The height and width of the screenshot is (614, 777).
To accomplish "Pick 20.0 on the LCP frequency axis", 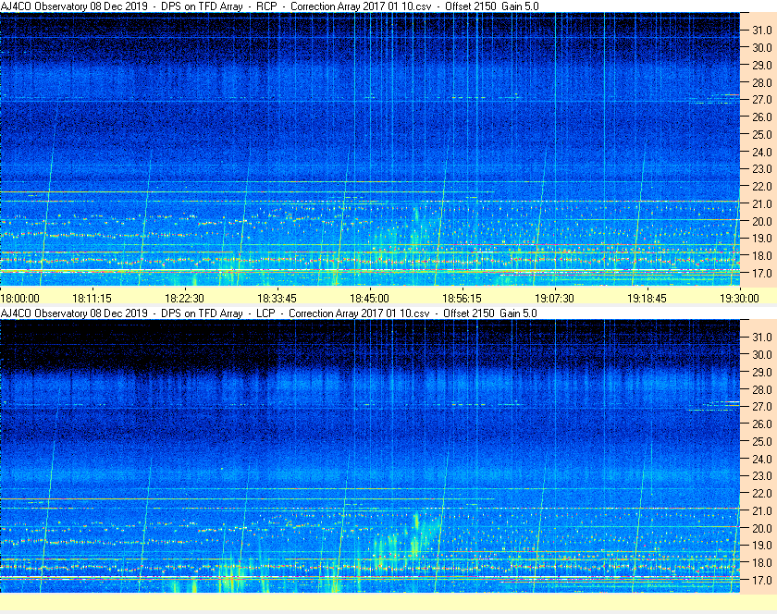I will click(x=762, y=528).
